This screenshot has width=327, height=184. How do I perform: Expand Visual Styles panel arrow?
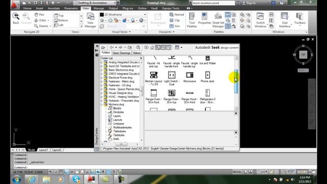[x=130, y=32]
